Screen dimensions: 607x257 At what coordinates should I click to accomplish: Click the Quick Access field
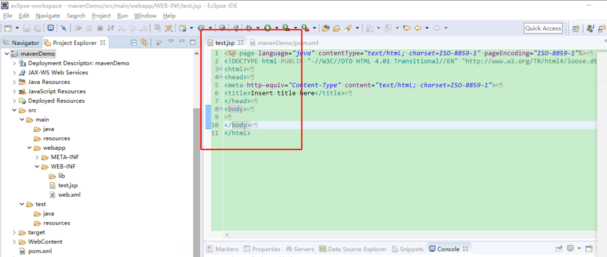(x=543, y=28)
